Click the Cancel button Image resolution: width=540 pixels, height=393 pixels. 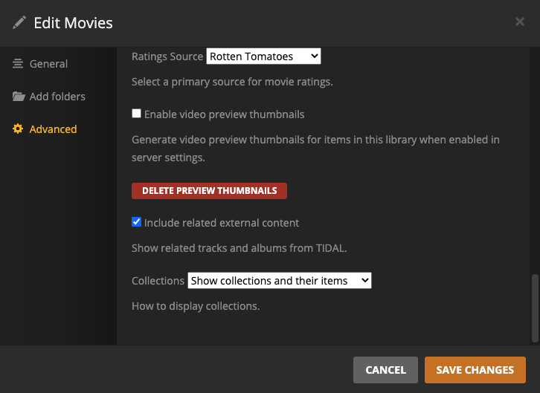pyautogui.click(x=385, y=370)
